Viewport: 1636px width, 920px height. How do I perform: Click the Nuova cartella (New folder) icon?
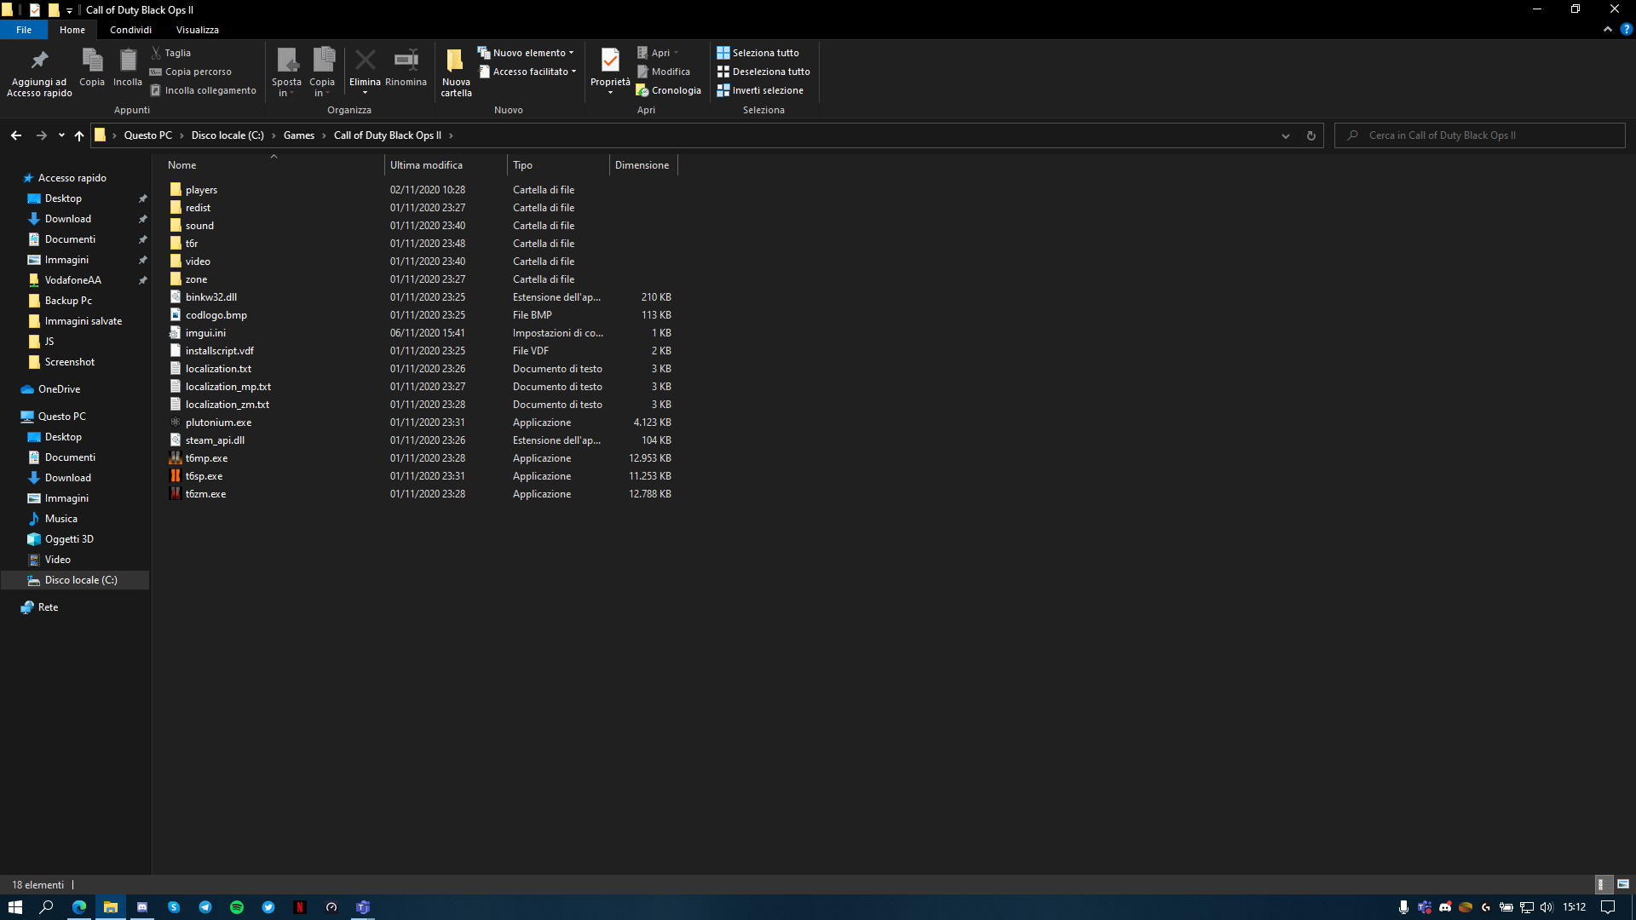[x=456, y=61]
